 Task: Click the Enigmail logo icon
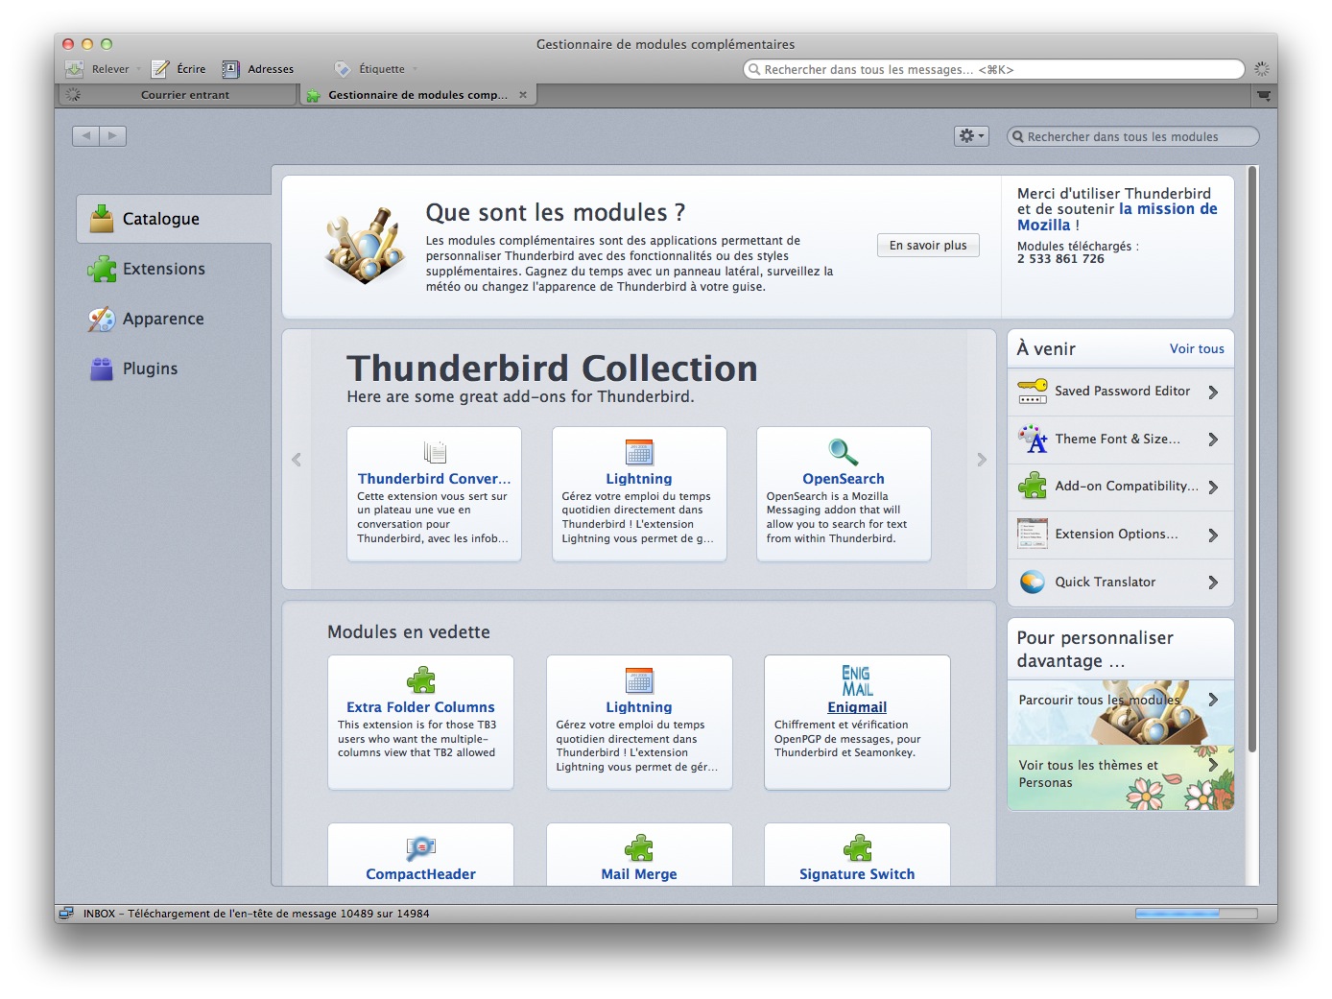pos(857,680)
